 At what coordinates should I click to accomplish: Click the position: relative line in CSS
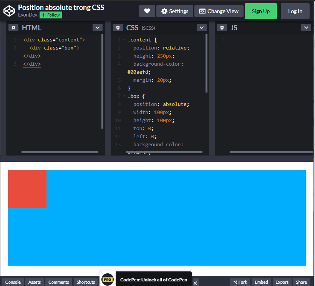click(161, 48)
